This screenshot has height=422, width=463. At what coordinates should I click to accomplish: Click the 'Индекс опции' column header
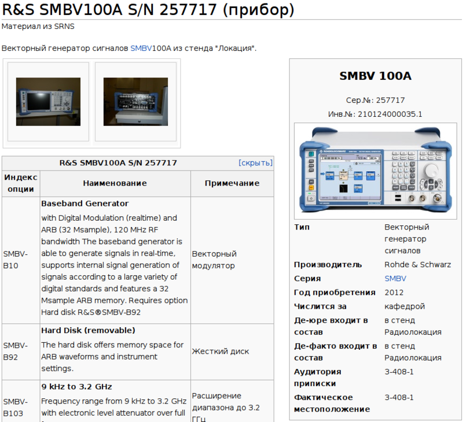tap(21, 183)
